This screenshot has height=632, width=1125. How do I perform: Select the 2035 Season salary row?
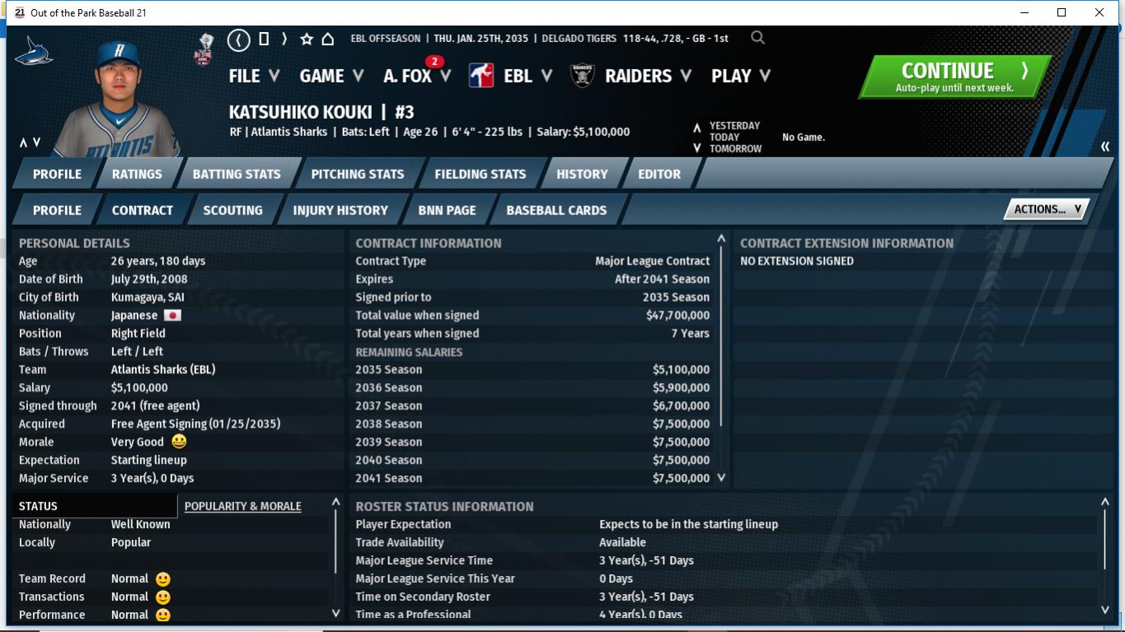[x=532, y=369]
